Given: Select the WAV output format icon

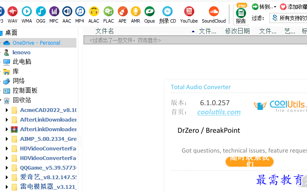Looking at the screenshot, I should [13, 12].
